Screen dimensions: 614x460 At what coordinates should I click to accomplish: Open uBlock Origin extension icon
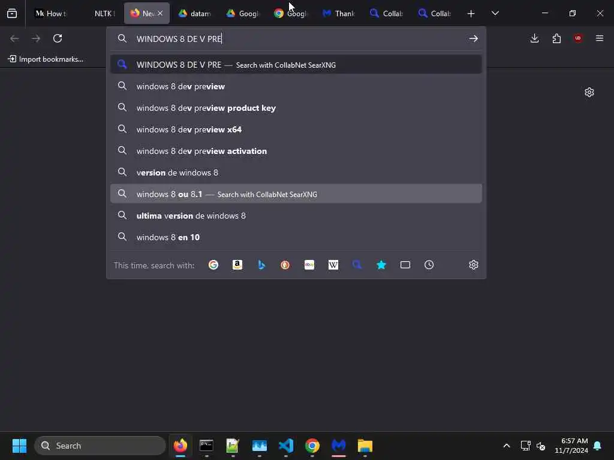[x=578, y=38]
